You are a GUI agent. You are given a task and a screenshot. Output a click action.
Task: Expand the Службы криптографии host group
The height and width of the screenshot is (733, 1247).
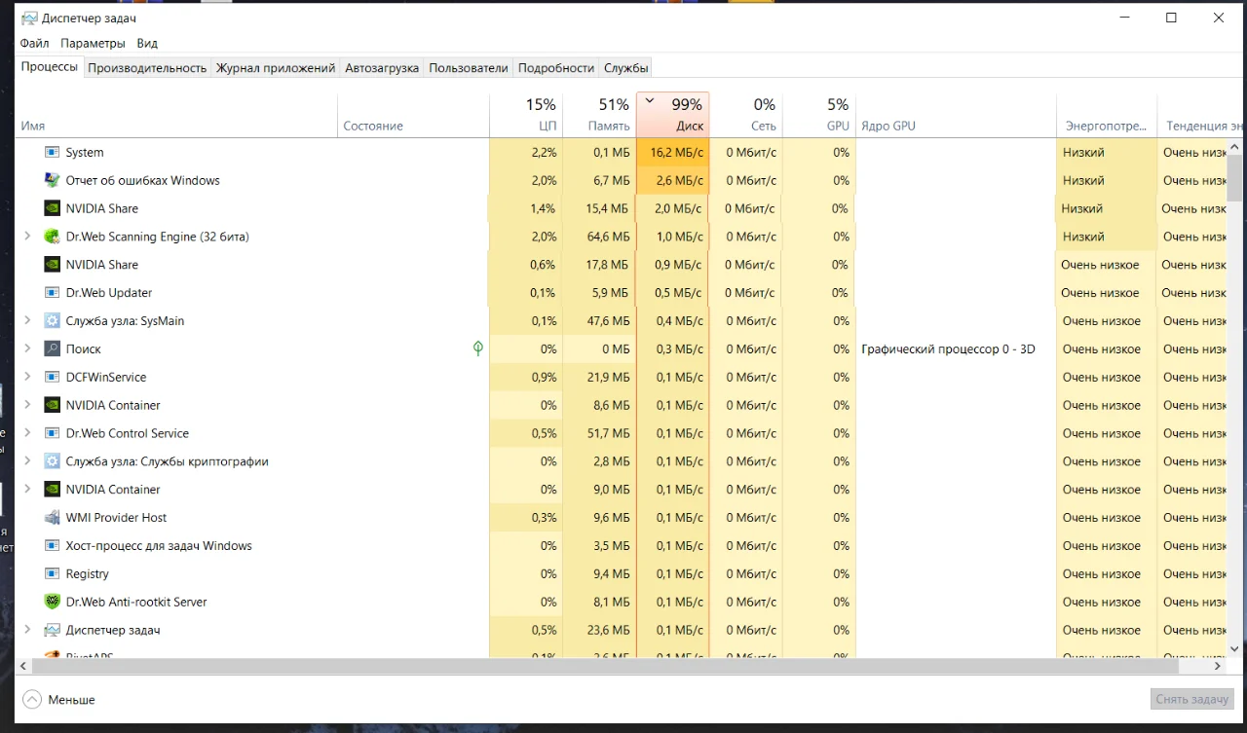point(27,462)
